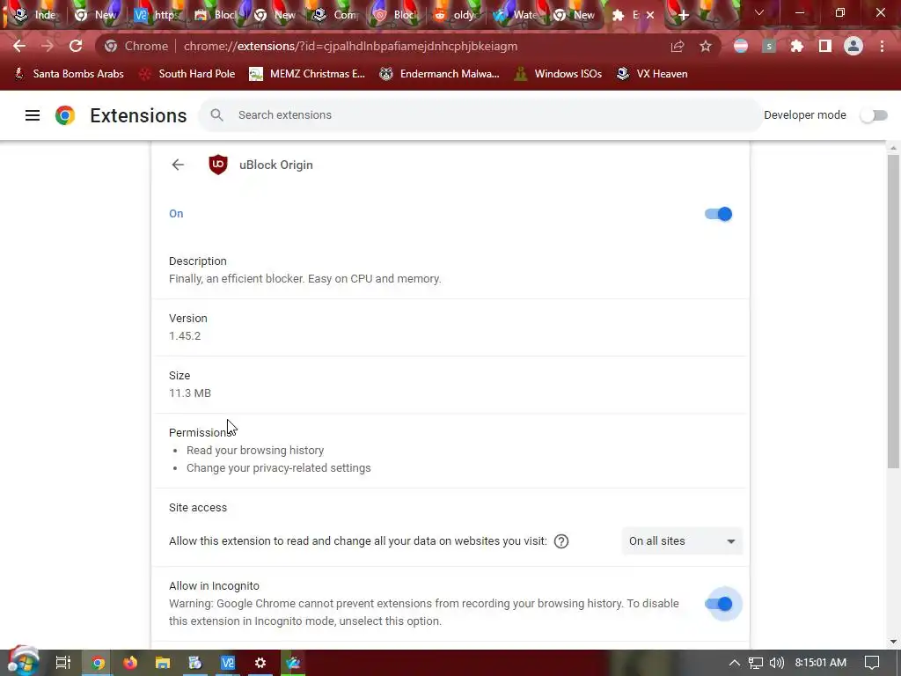The width and height of the screenshot is (901, 676).
Task: Go back to the extensions list arrow
Action: click(178, 165)
